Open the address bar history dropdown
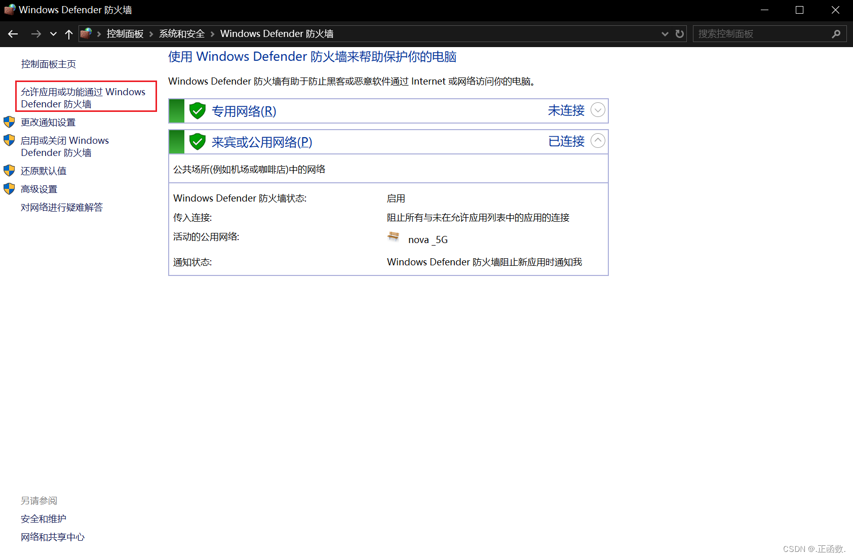 coord(665,34)
